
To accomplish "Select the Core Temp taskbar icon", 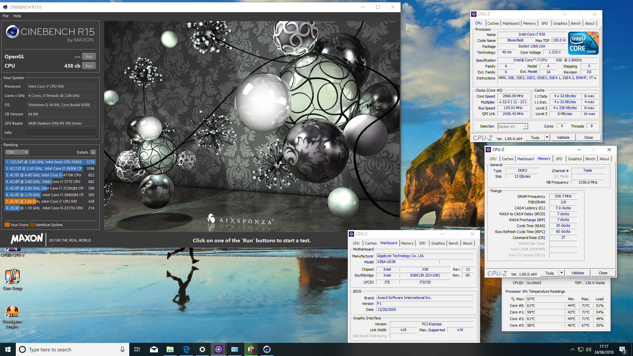I will point(251,349).
